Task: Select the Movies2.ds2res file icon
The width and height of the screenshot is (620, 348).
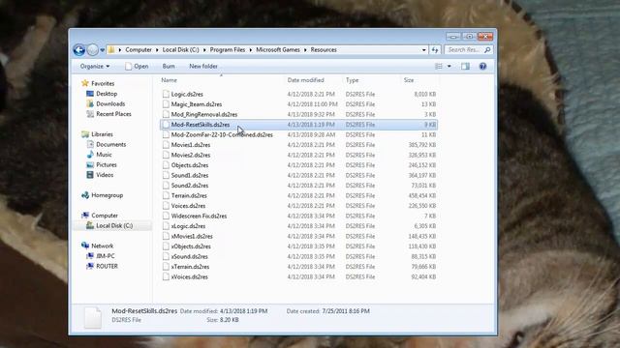Action: pos(166,155)
